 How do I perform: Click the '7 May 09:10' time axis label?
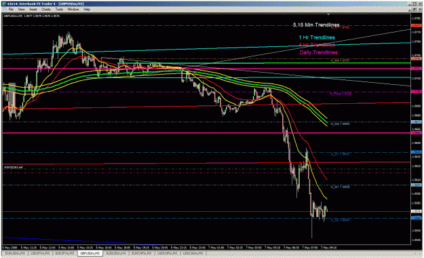[329, 247]
